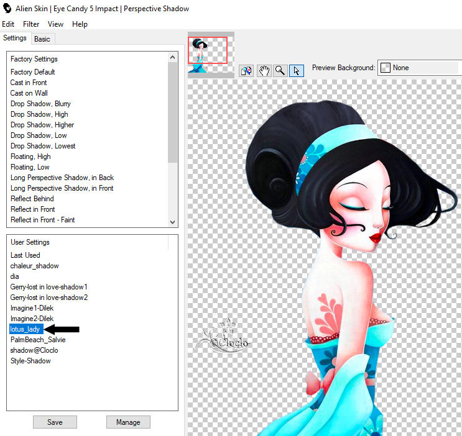Open the Preview Background dropdown
Image resolution: width=462 pixels, height=436 pixels.
tap(420, 68)
